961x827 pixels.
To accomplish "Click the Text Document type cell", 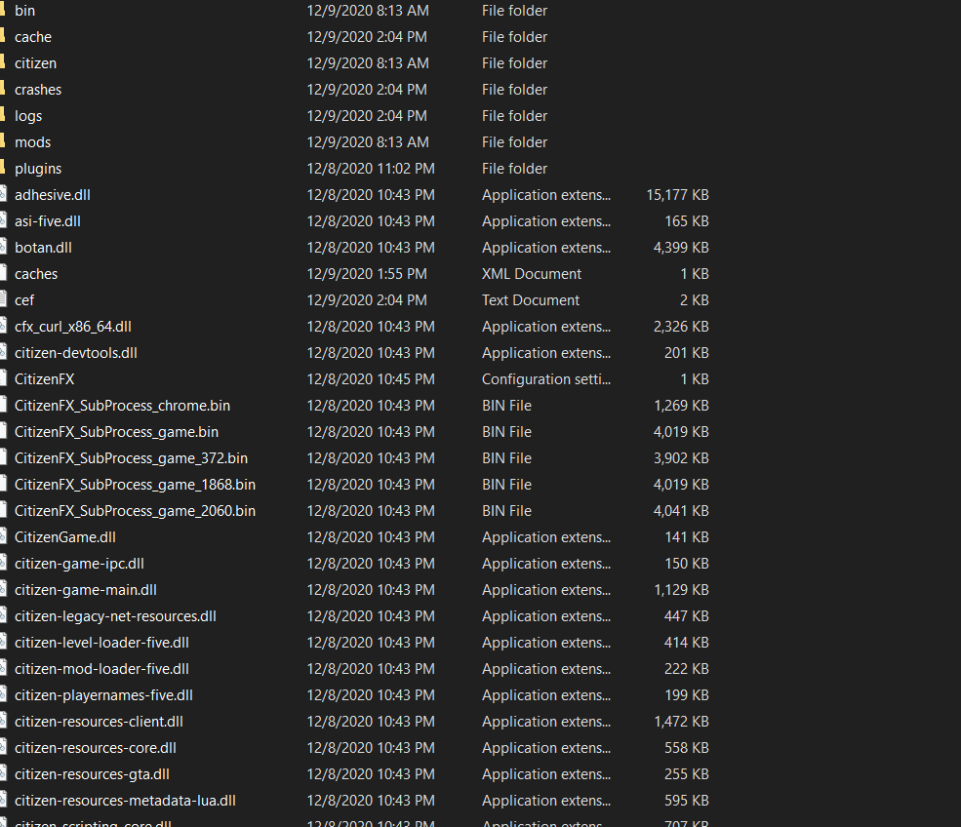I will (530, 300).
